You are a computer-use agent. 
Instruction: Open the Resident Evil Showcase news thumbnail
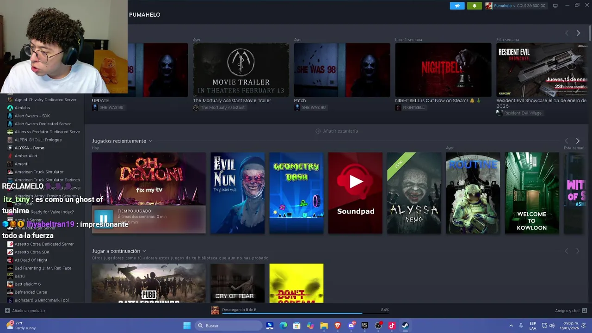[542, 70]
